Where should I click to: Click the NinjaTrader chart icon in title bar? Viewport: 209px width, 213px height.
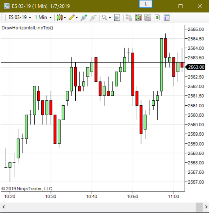pyautogui.click(x=7, y=6)
